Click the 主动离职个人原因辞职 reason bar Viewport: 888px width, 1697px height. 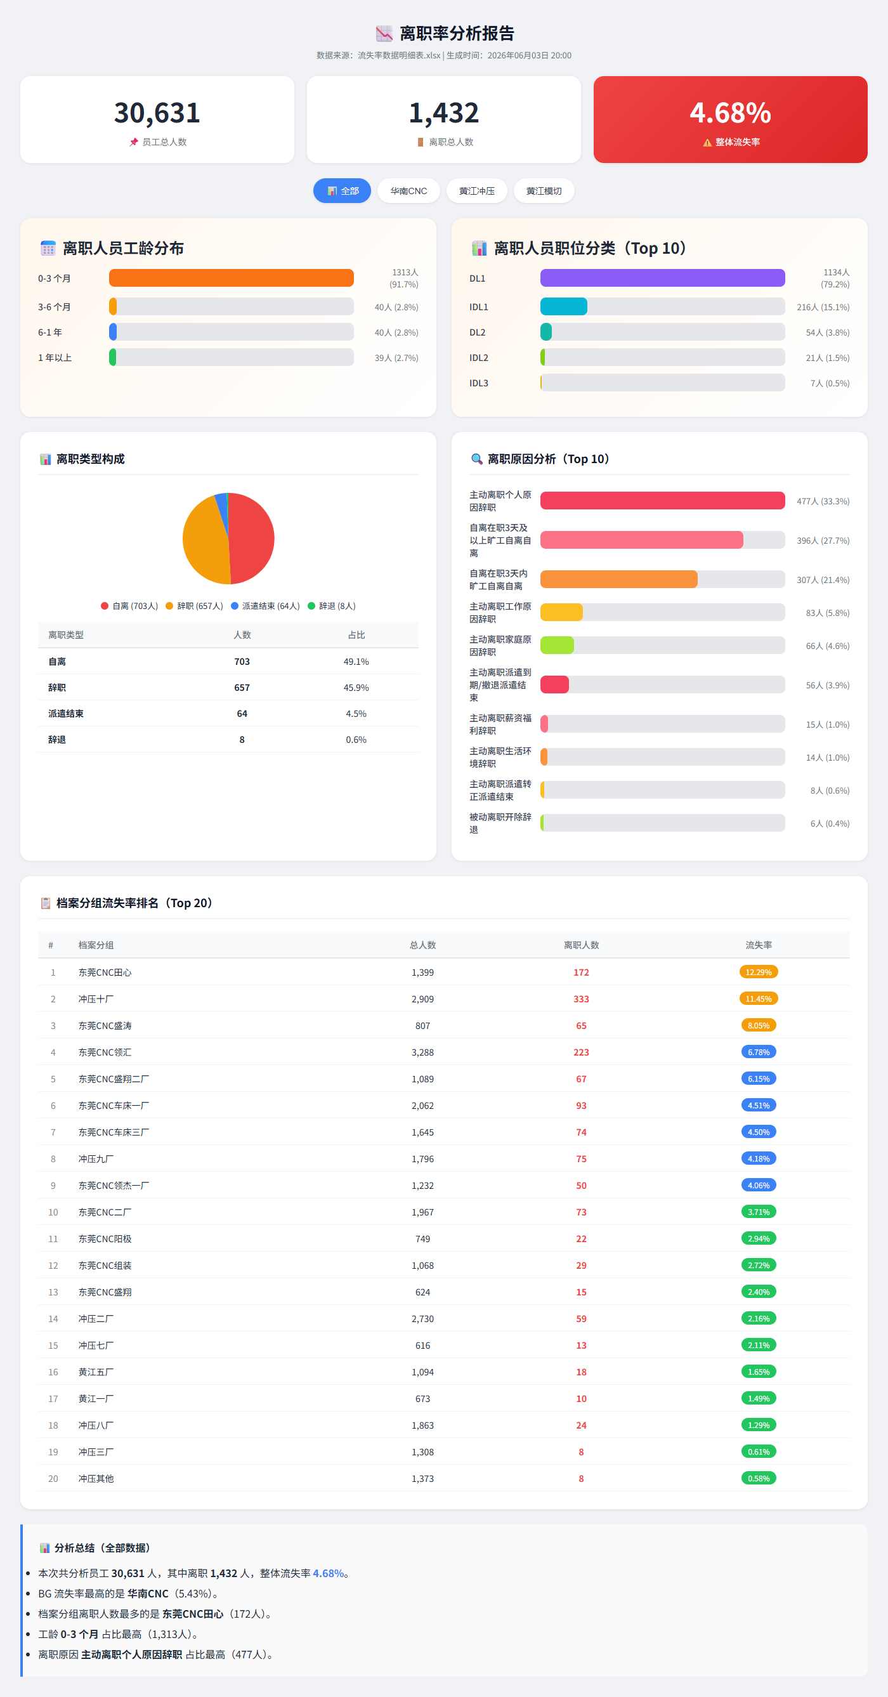pyautogui.click(x=663, y=501)
